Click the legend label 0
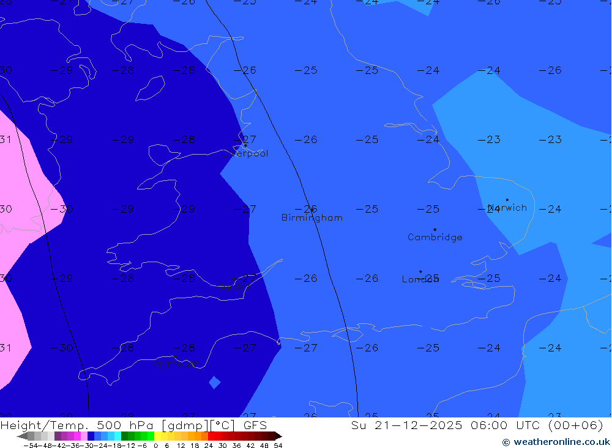This screenshot has width=612, height=448. pos(155,446)
